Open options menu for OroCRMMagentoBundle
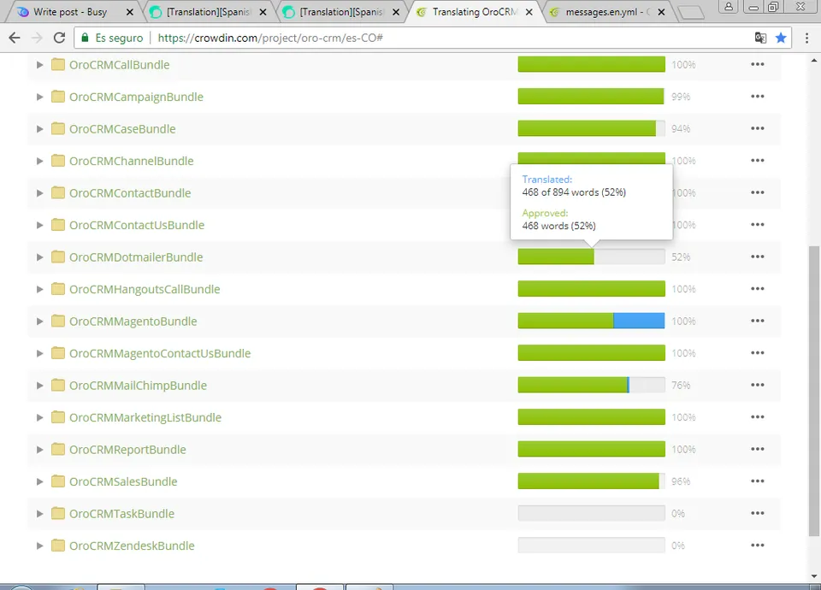The image size is (821, 590). tap(757, 321)
